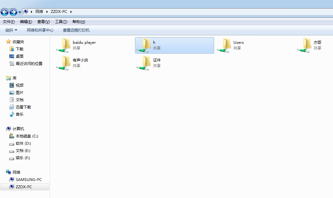
Task: Open 娱乐 (F:) drive
Action: (x=23, y=158)
